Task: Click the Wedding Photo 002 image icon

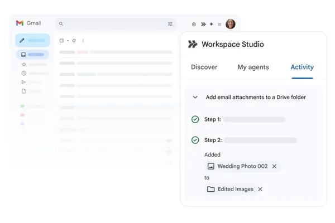Action: point(211,166)
